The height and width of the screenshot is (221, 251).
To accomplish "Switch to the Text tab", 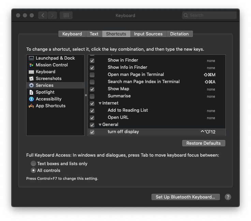I will coord(94,34).
